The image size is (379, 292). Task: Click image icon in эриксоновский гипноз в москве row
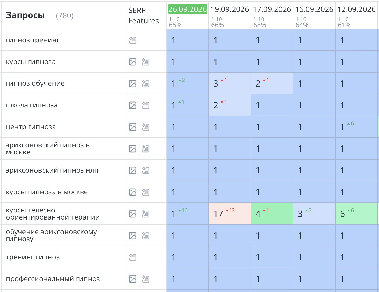click(133, 149)
